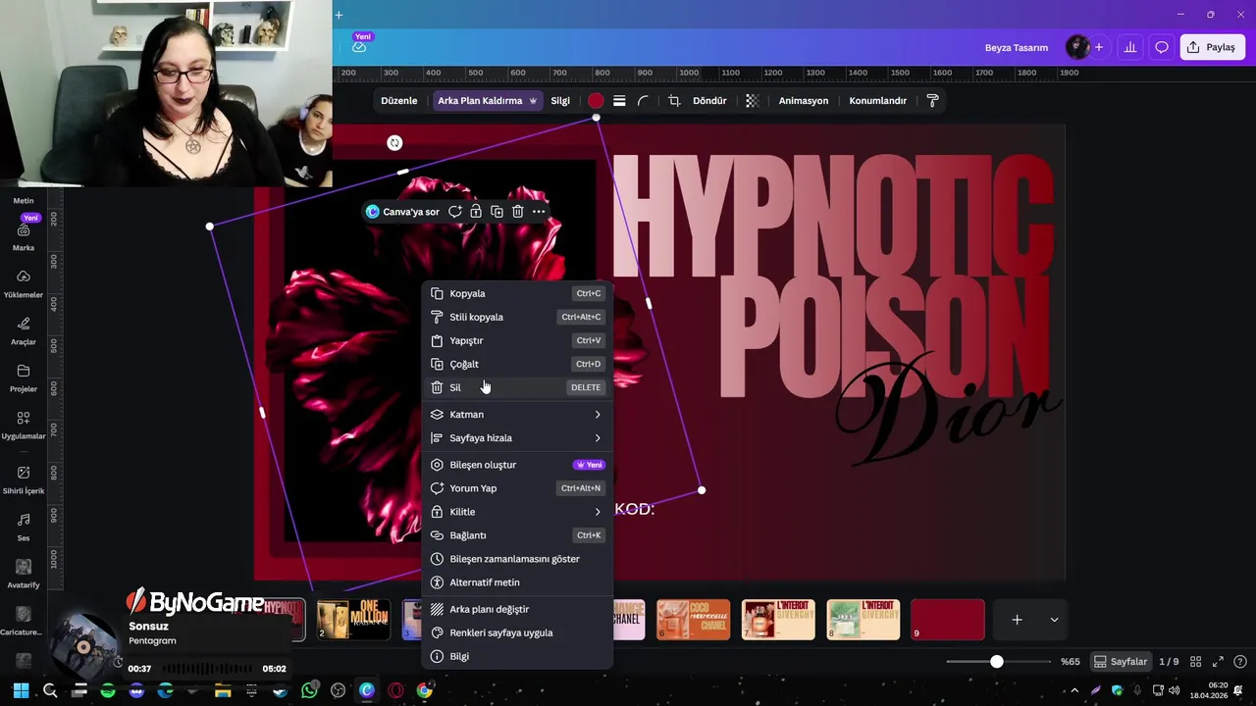This screenshot has width=1256, height=706.
Task: Open the Araçlar (Tools) sidebar panel
Action: coord(24,330)
